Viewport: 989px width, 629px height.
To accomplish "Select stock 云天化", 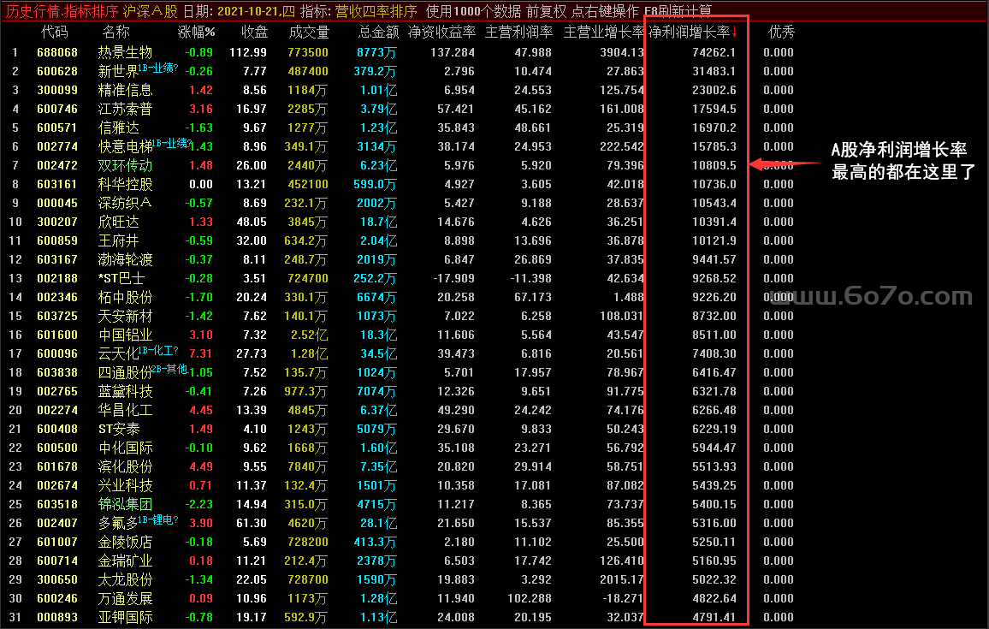I will pos(118,354).
